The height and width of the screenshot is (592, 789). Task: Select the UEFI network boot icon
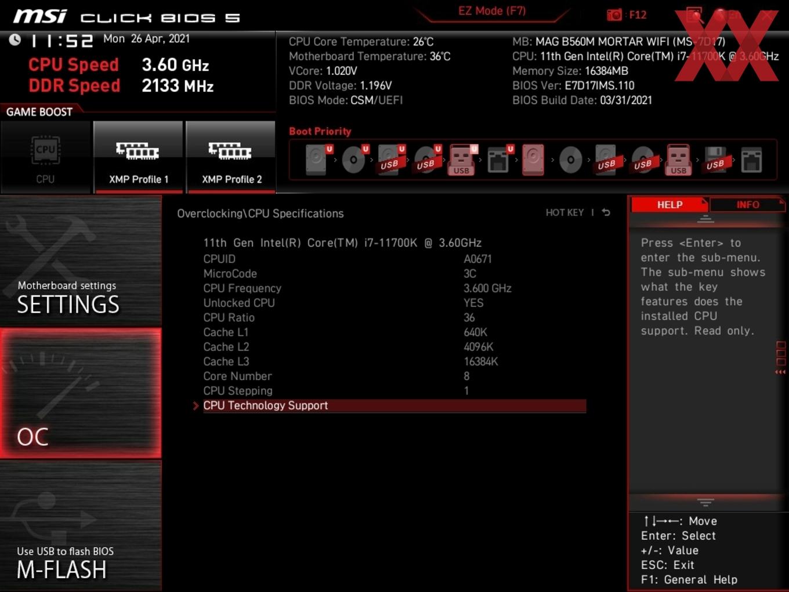pos(499,160)
